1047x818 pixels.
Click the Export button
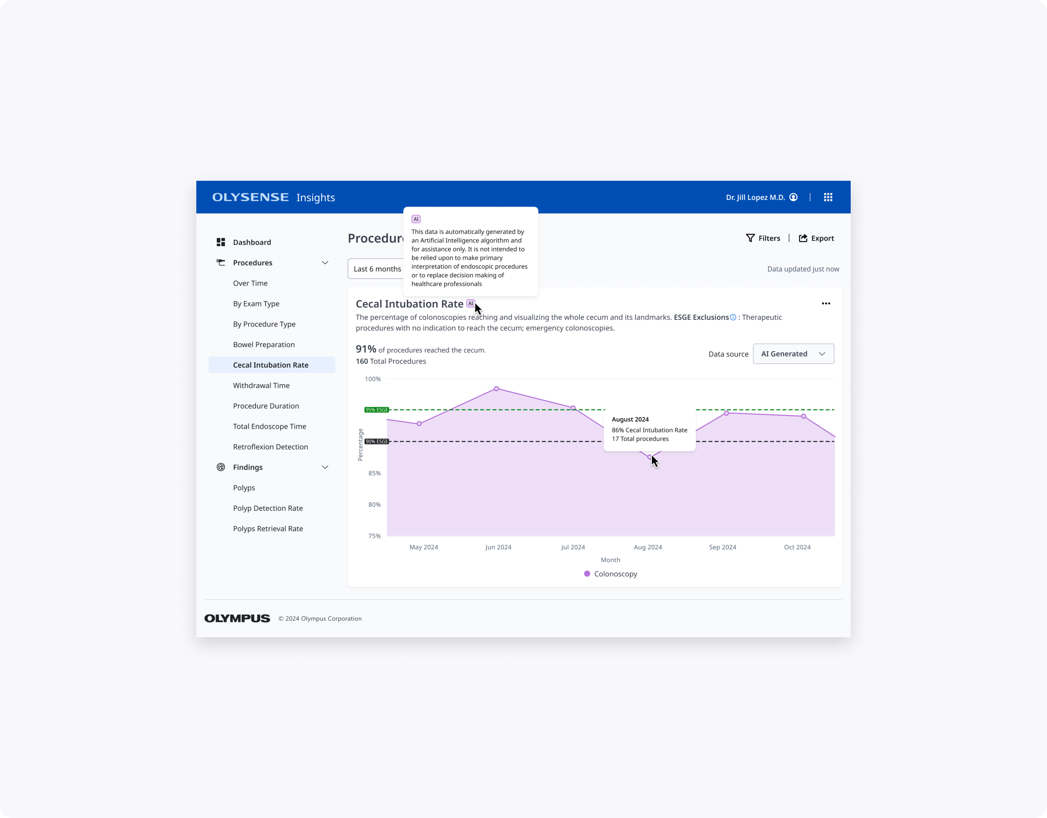pyautogui.click(x=816, y=238)
